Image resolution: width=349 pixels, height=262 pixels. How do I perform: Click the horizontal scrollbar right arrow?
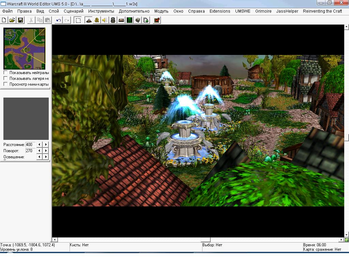coord(342,240)
